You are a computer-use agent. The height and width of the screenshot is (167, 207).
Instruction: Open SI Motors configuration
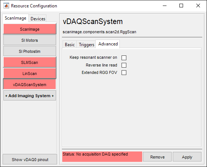30,40
